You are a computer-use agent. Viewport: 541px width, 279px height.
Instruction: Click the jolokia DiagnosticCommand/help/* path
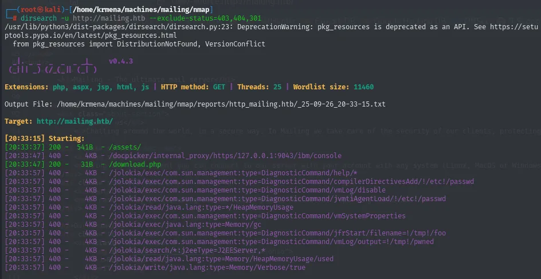pyautogui.click(x=233, y=173)
